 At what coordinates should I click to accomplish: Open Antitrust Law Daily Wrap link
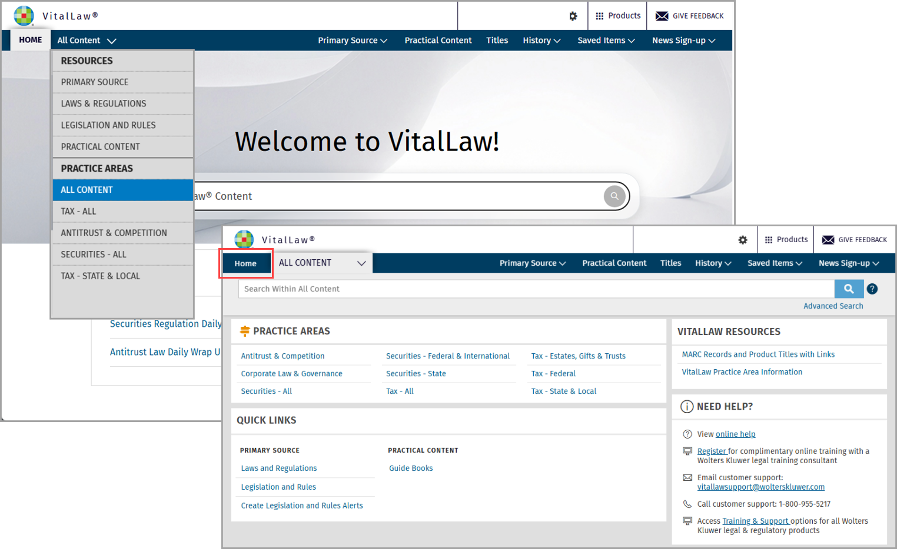(x=165, y=352)
